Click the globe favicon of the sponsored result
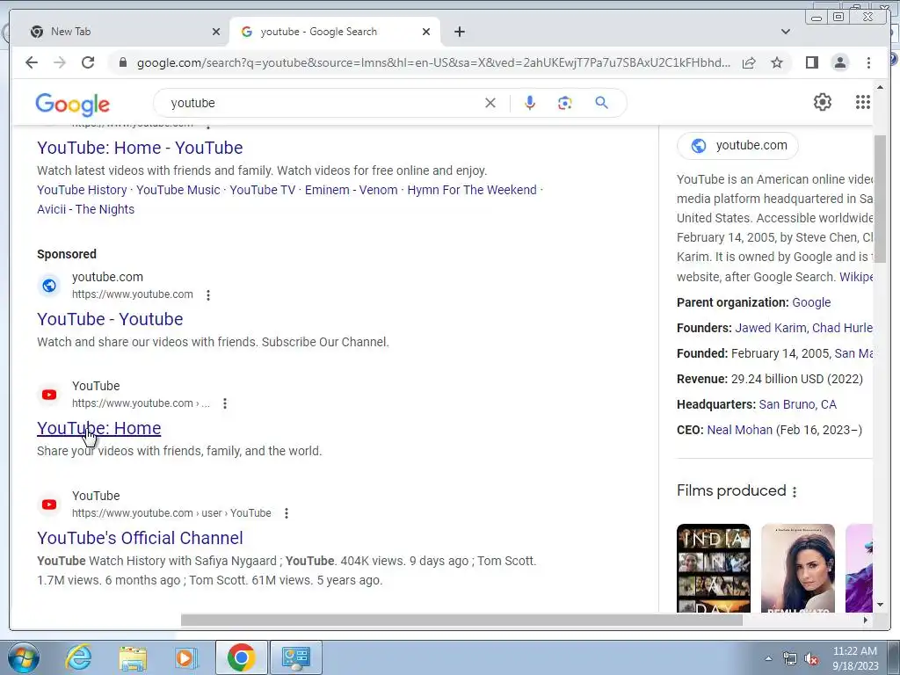Viewport: 900px width, 675px height. (49, 286)
